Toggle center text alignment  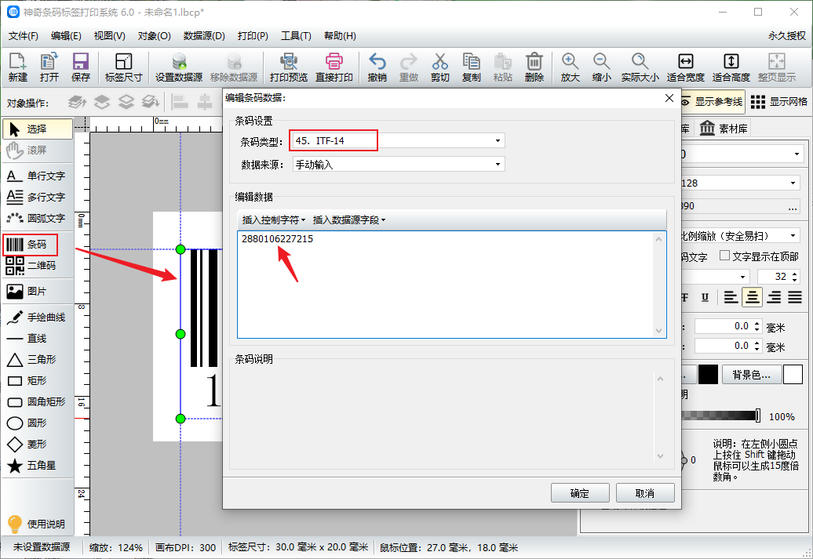point(753,297)
